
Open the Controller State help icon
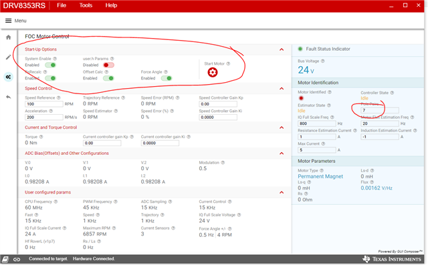pyautogui.click(x=392, y=93)
